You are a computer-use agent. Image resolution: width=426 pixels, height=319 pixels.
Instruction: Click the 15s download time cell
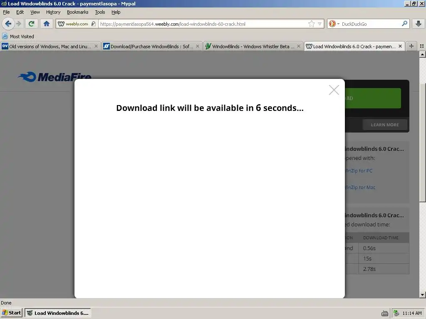(x=384, y=258)
